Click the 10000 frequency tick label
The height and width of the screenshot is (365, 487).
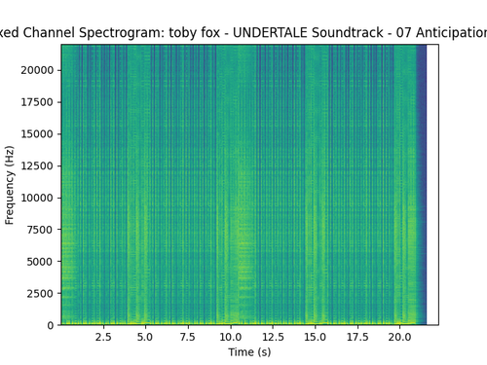37,198
